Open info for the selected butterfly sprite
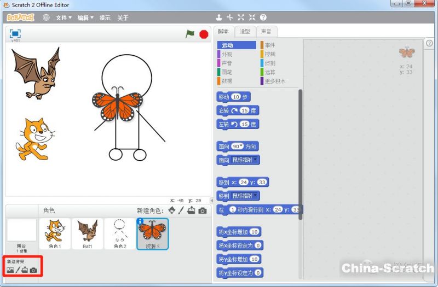 tap(140, 221)
